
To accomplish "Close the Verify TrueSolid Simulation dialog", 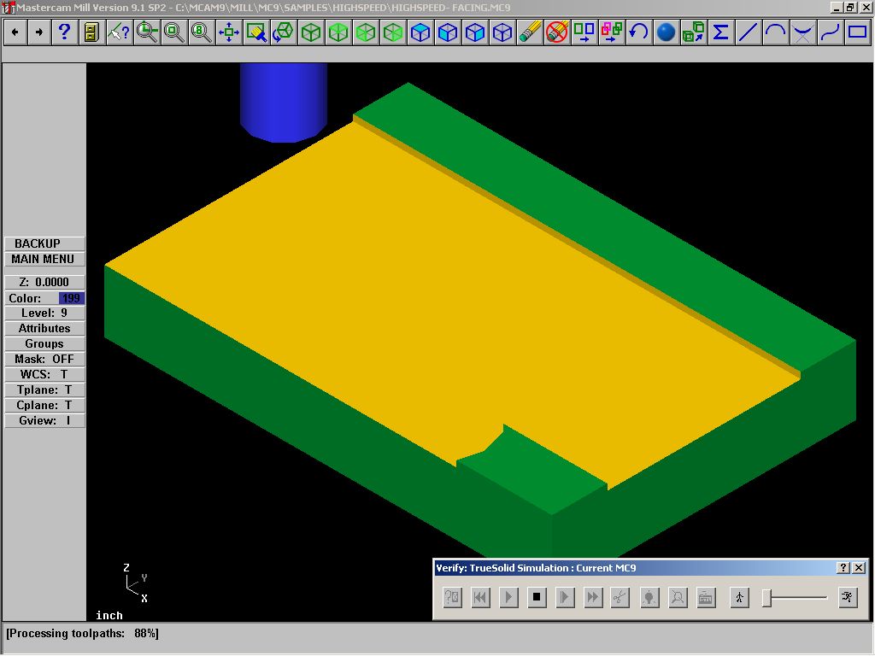I will 860,568.
